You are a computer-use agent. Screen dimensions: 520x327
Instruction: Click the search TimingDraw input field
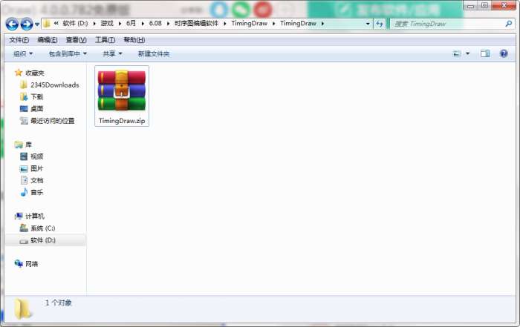tap(448, 24)
